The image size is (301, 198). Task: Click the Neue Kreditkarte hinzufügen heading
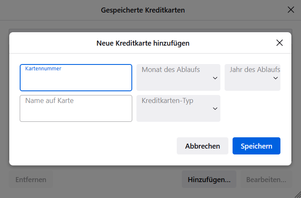143,43
